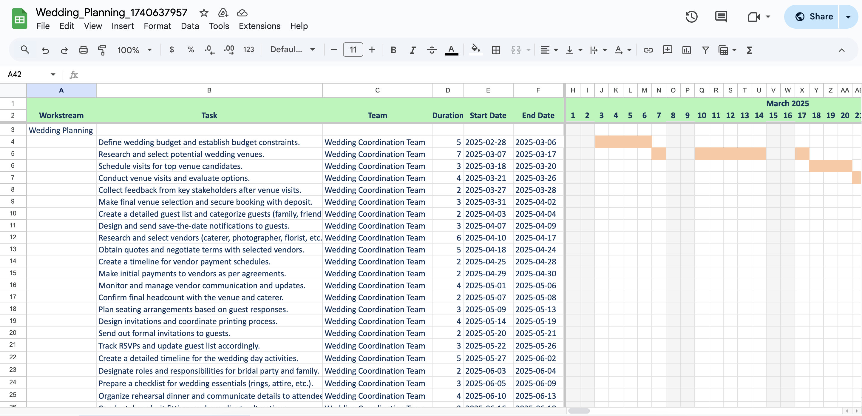862x416 pixels.
Task: Decrease decimal places of selection
Action: 209,50
